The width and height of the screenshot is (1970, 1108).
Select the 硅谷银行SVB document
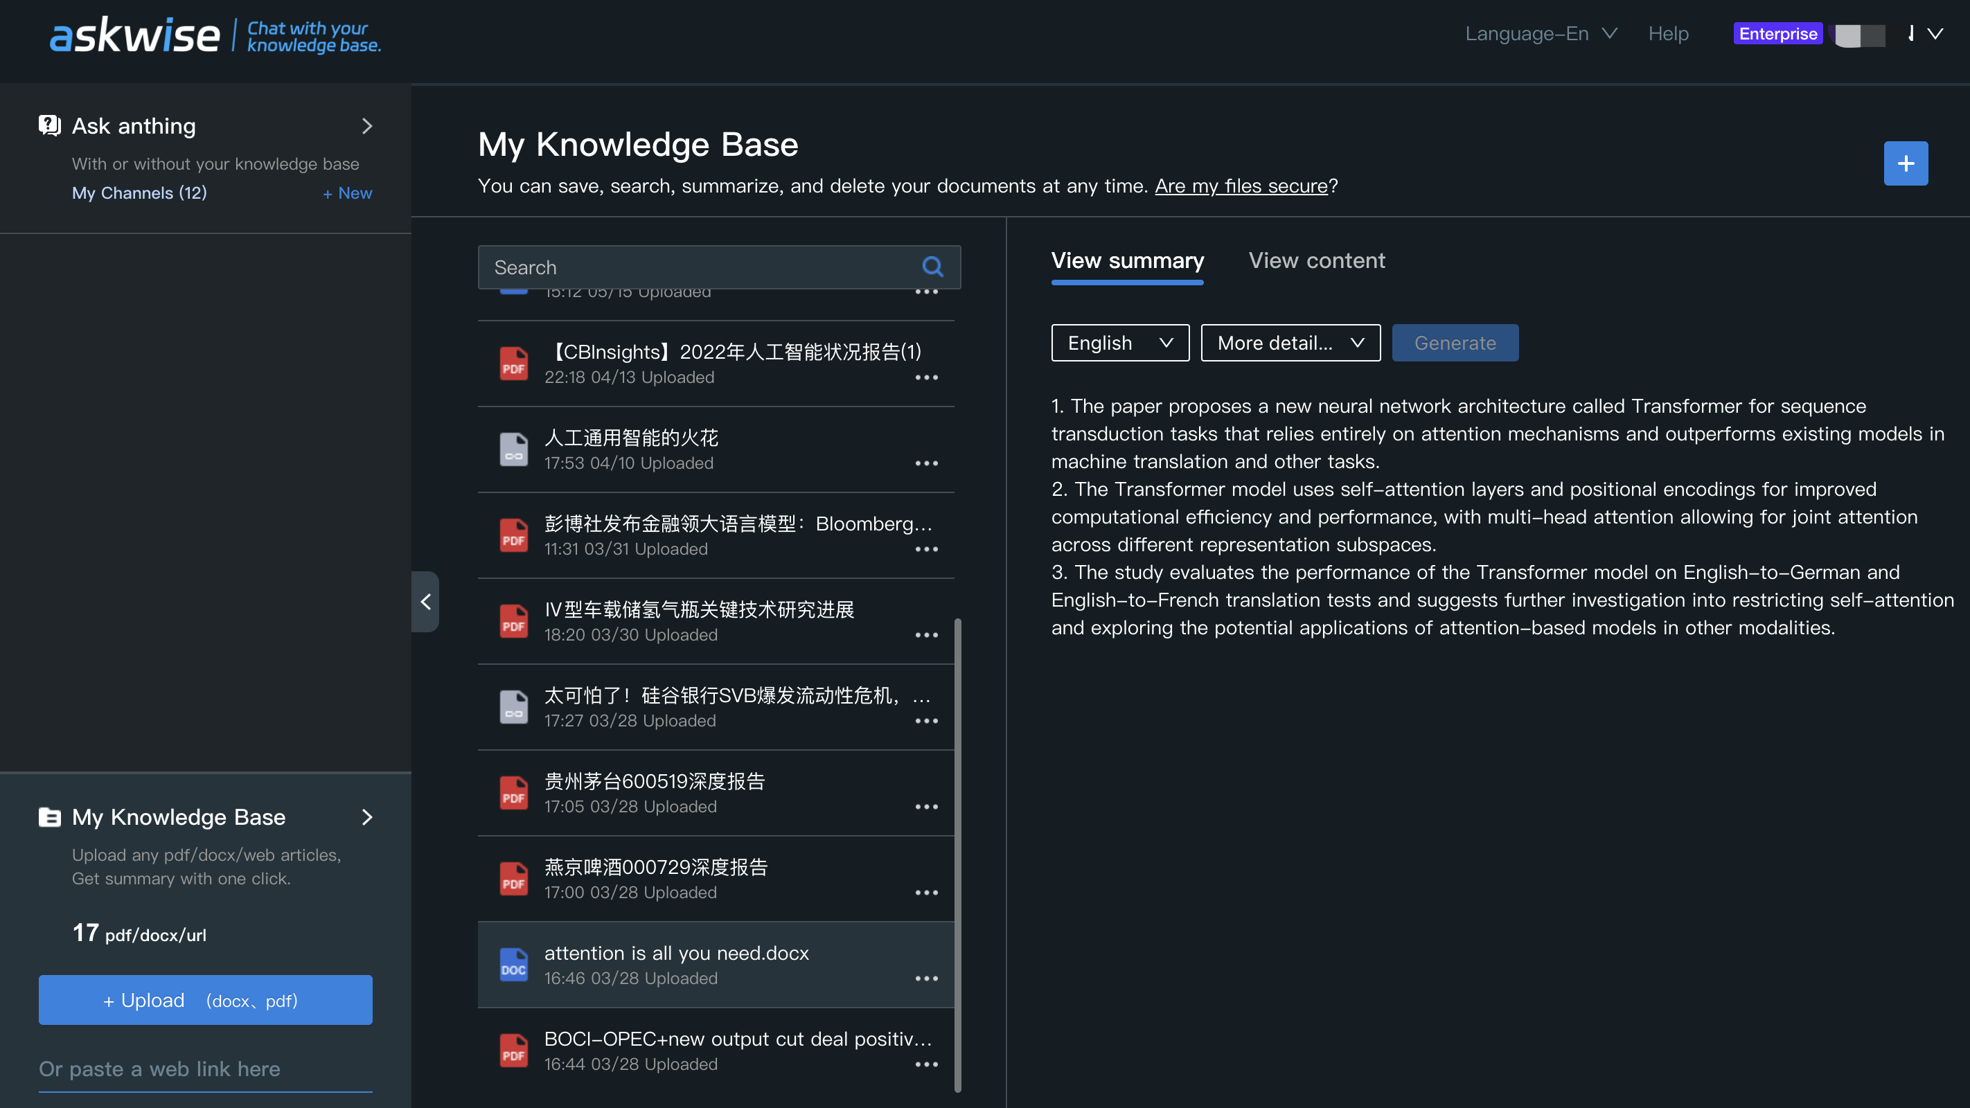(x=716, y=706)
